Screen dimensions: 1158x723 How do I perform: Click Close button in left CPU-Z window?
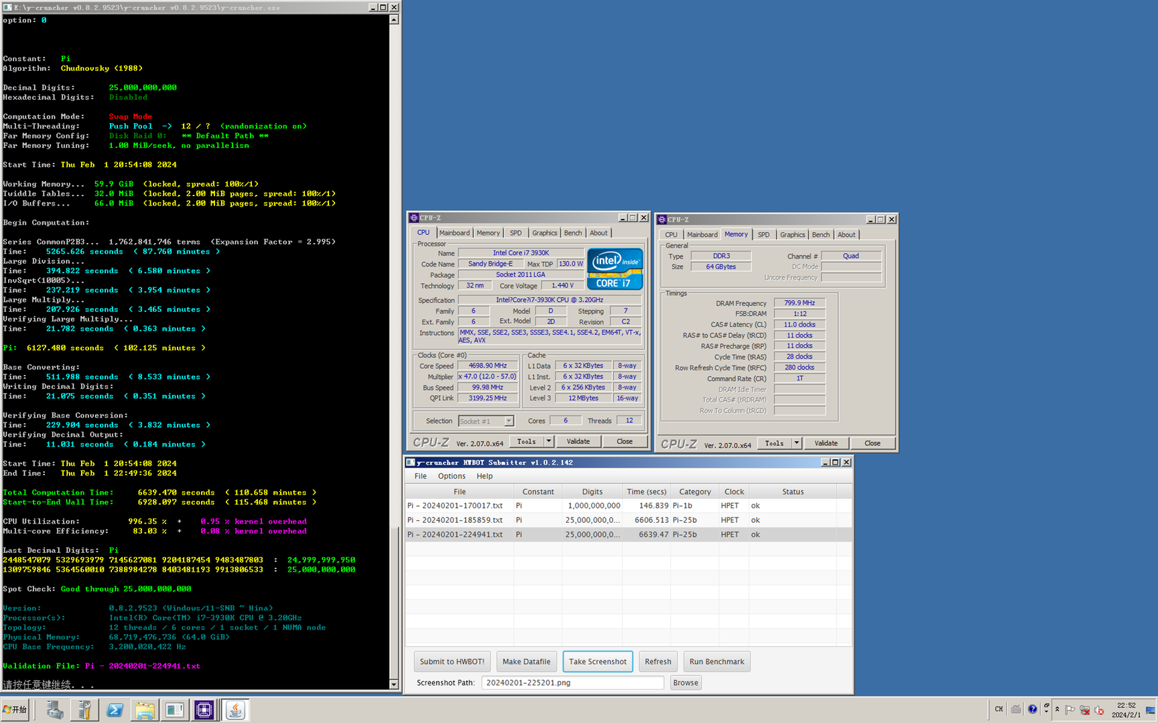pos(625,442)
